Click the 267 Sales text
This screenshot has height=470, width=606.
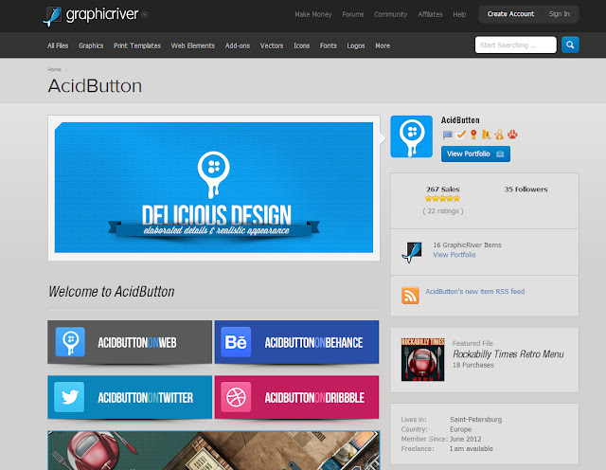443,190
